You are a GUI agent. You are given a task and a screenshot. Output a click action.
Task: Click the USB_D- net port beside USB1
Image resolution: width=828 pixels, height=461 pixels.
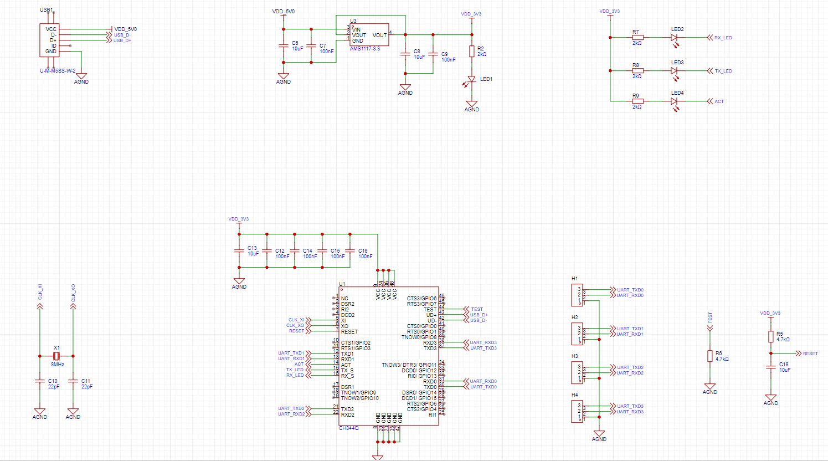click(x=118, y=35)
